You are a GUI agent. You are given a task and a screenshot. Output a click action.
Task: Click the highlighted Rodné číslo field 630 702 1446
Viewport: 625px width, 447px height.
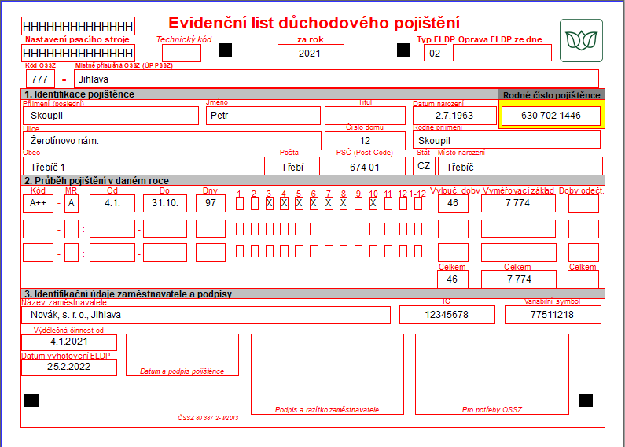click(551, 116)
